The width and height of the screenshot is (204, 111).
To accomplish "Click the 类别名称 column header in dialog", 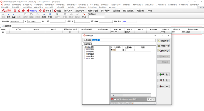I will click(128, 48).
